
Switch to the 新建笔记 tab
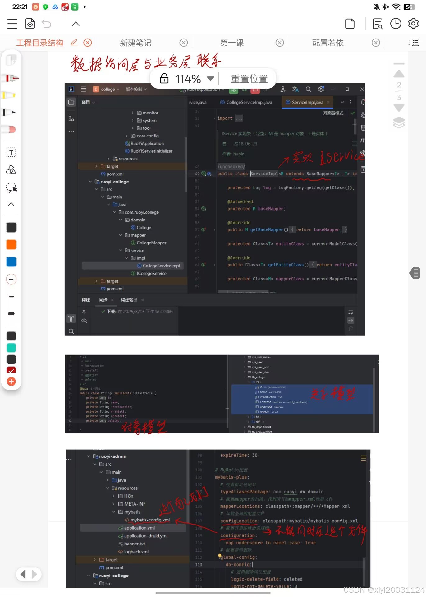135,43
